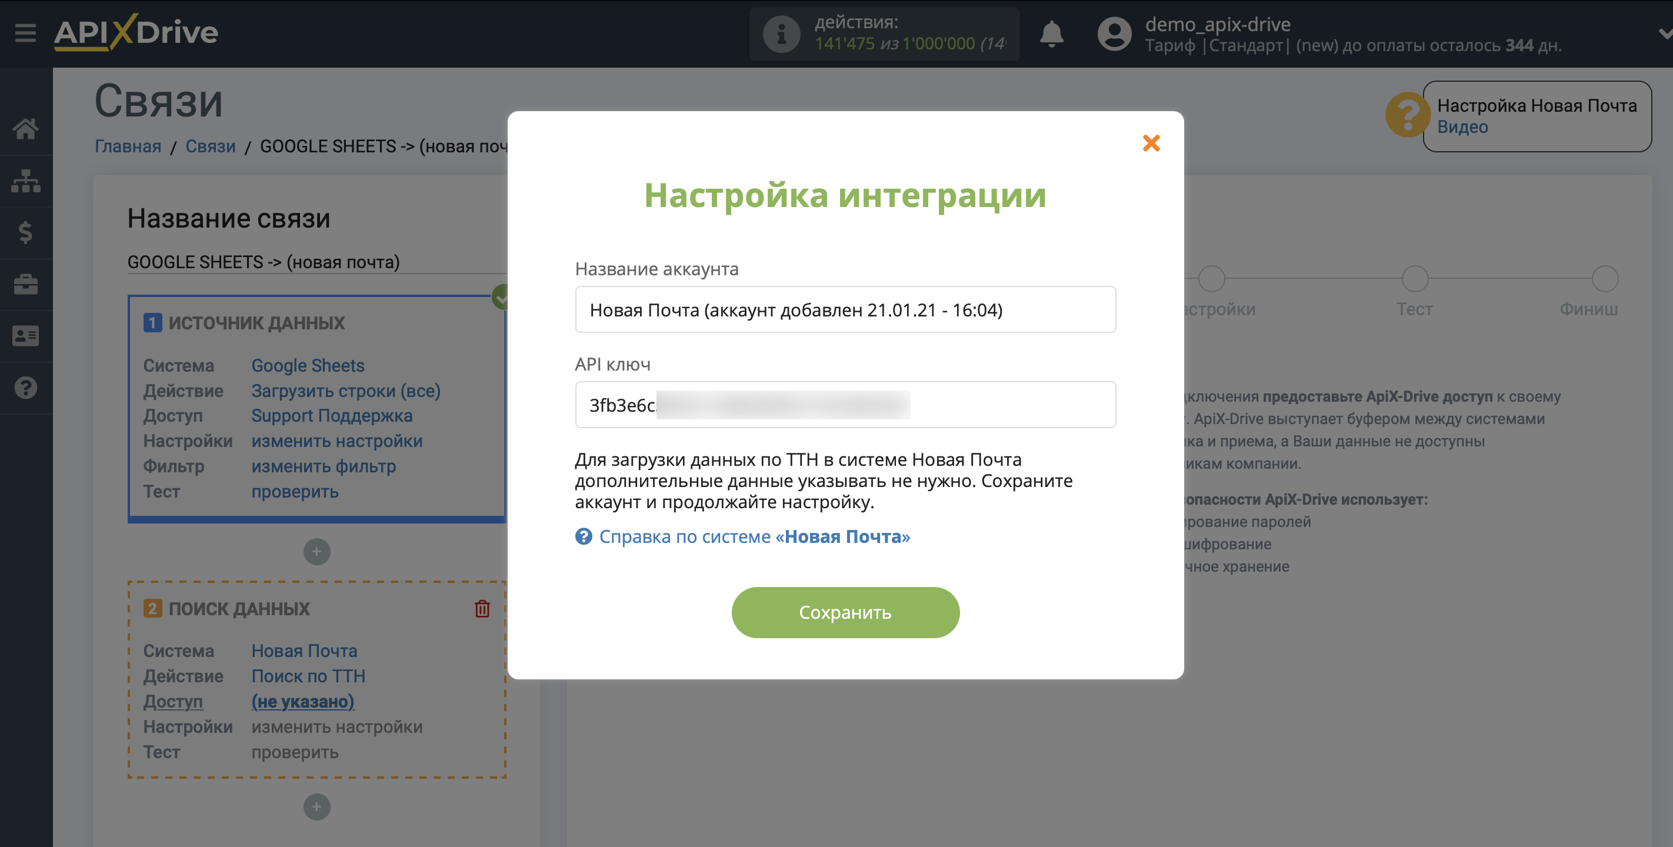This screenshot has width=1673, height=847.
Task: Click the user avatar icon
Action: 1114,34
